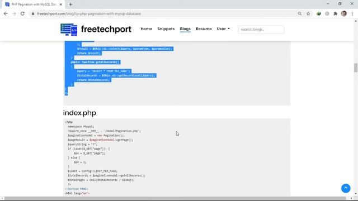Click the scrollbar down arrow

356,194
